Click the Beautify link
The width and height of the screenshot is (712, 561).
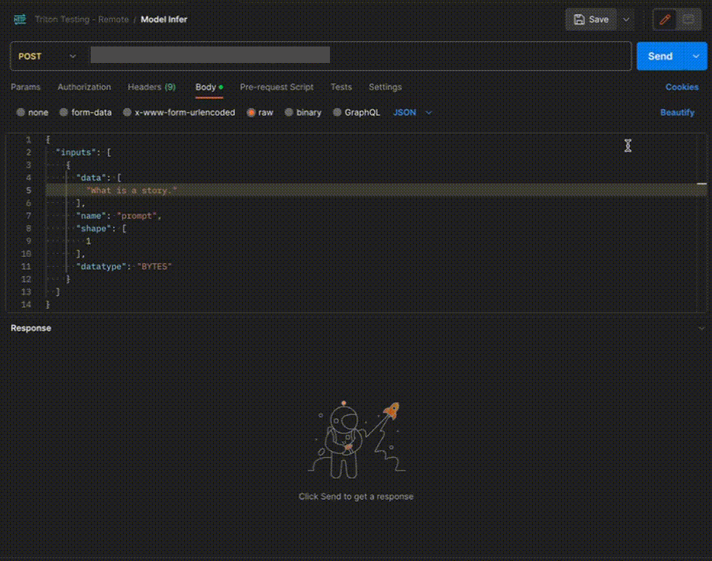click(x=677, y=113)
